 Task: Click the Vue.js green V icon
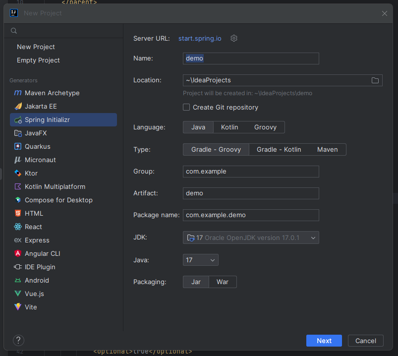tap(18, 294)
